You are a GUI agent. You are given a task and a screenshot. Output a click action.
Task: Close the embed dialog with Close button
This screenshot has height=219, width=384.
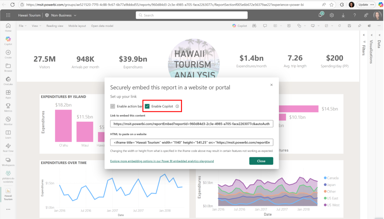point(261,161)
